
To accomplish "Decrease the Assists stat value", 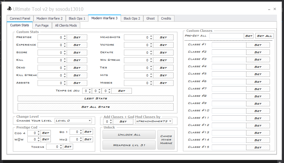I will (x=65, y=84).
